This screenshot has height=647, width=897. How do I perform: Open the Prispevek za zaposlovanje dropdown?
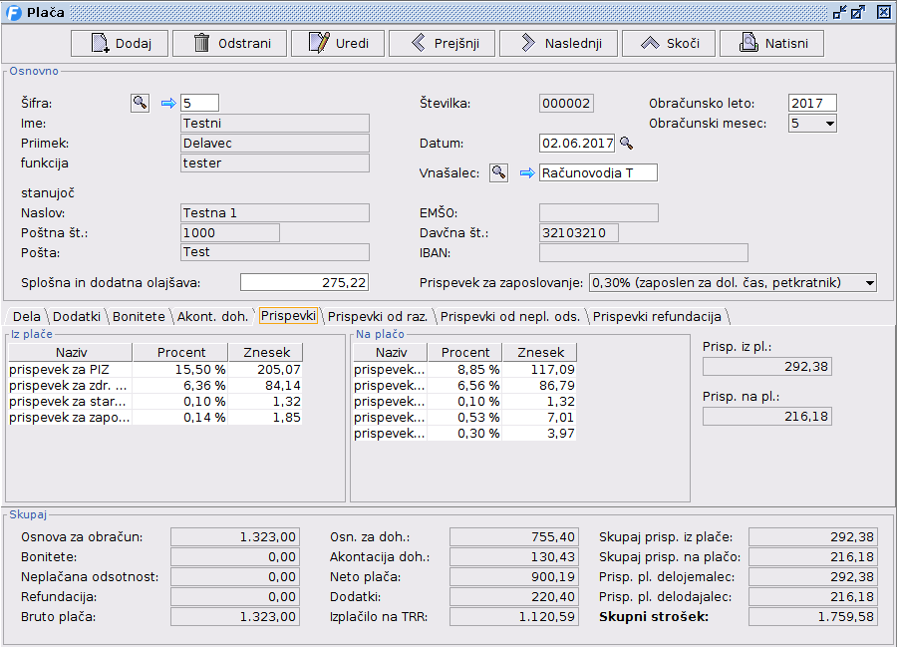click(868, 283)
